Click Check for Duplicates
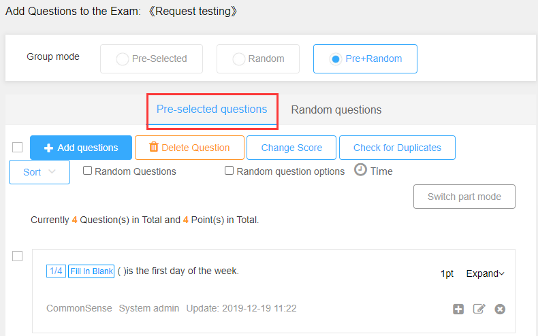Image resolution: width=538 pixels, height=336 pixels. tap(397, 148)
